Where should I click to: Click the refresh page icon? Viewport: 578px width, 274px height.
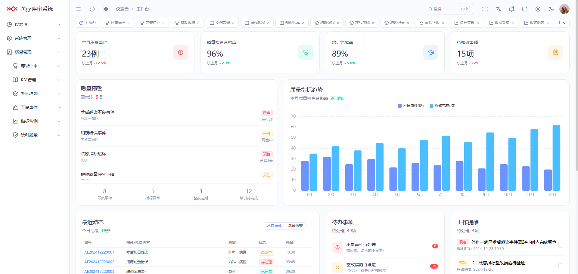click(92, 9)
